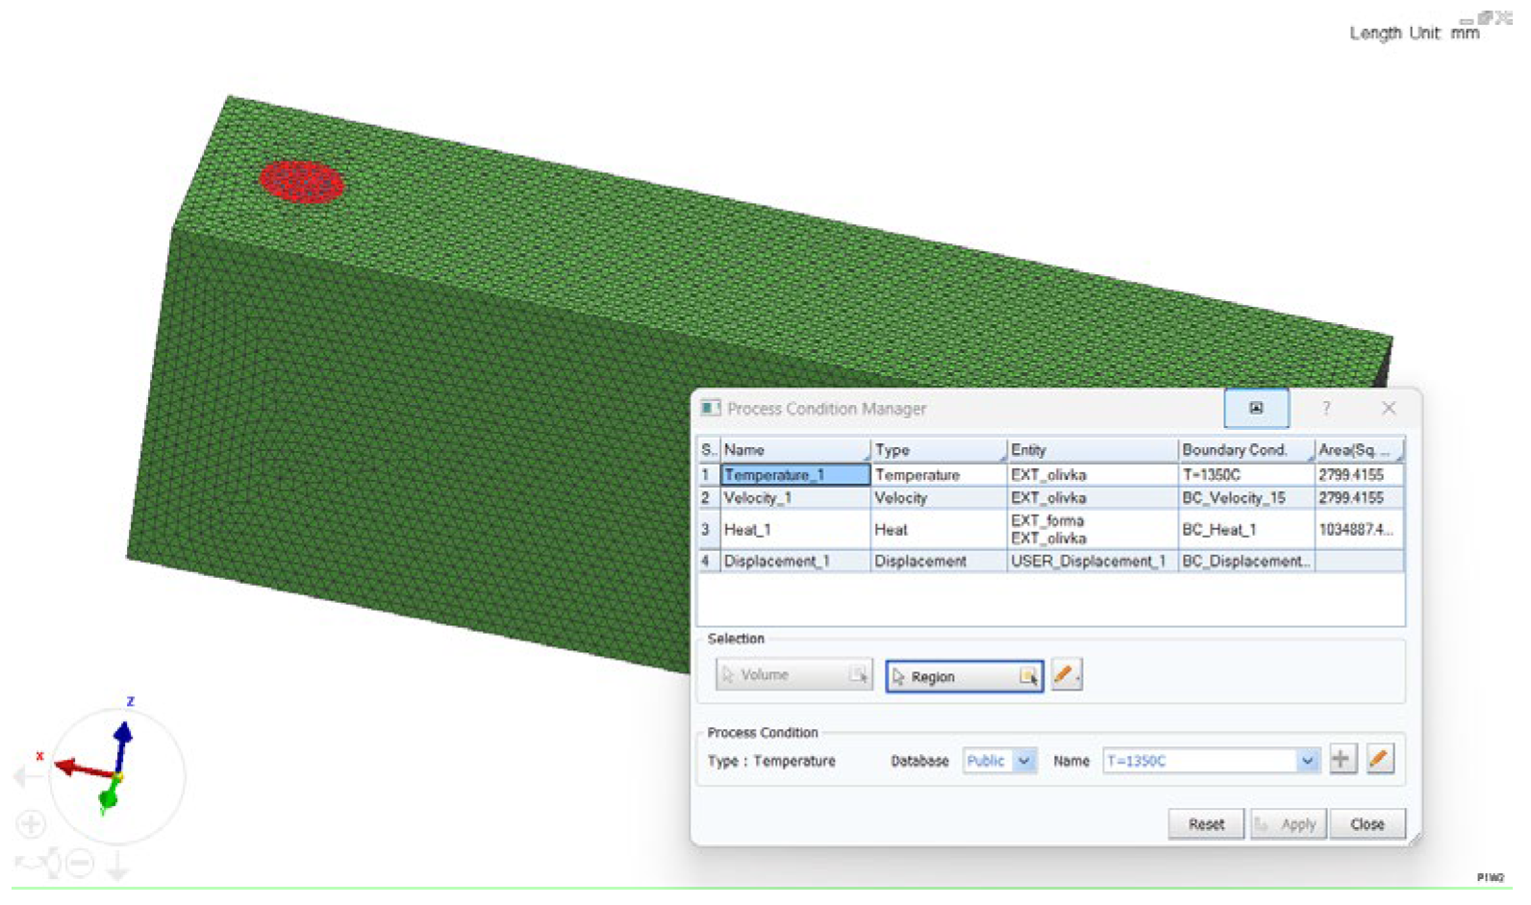
Task: Click the plus icon to add process condition
Action: [1341, 760]
